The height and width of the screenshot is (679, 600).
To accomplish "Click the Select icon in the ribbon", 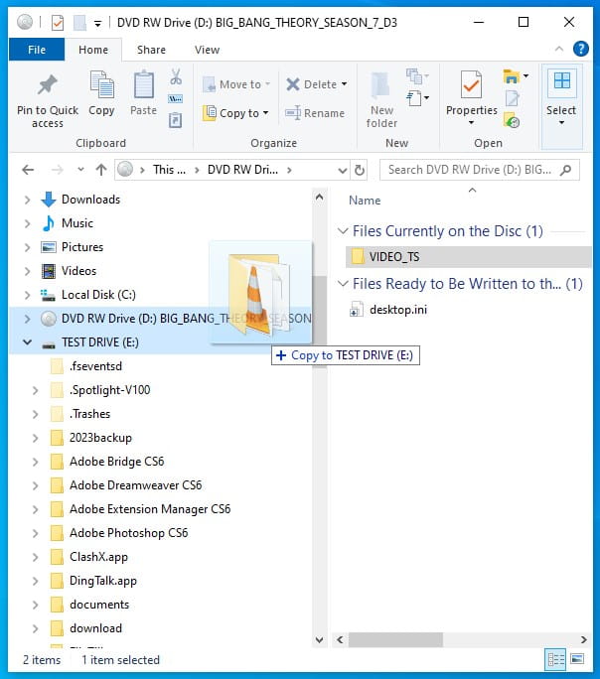I will [x=561, y=86].
